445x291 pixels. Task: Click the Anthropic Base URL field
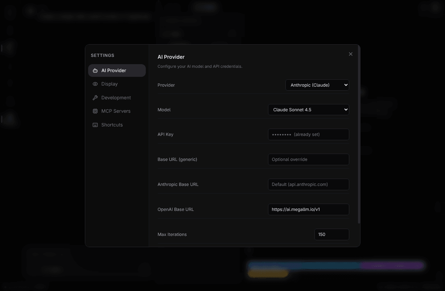(x=308, y=184)
